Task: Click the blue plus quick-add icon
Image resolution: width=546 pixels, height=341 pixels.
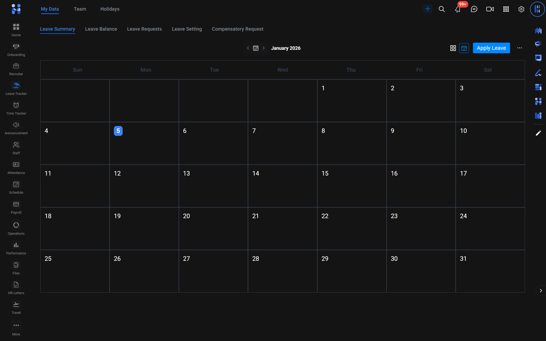Action: (x=428, y=9)
